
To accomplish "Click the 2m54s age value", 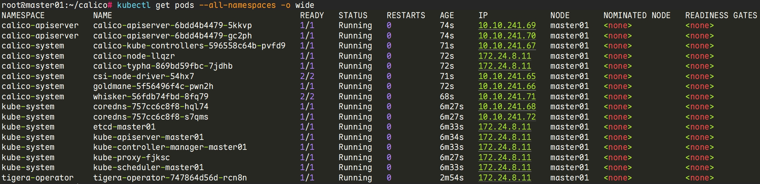I will point(452,178).
